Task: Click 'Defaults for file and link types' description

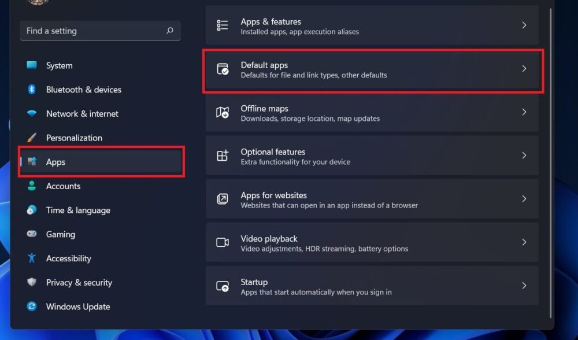Action: pos(314,75)
